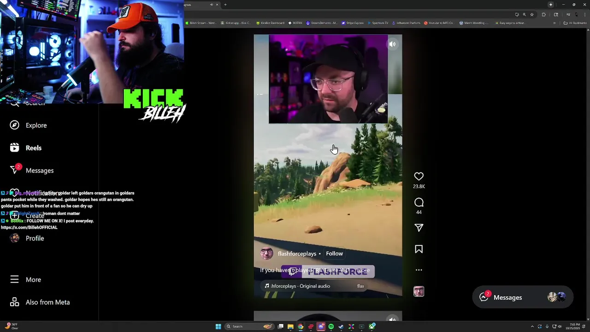Open flashforceplays profile picture
Image resolution: width=590 pixels, height=332 pixels.
tap(266, 254)
